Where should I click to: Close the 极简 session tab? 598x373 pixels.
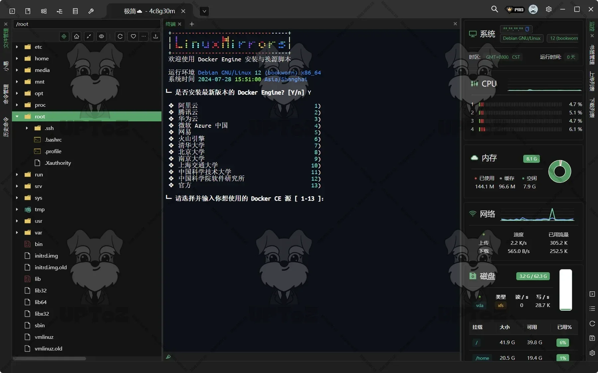183,11
